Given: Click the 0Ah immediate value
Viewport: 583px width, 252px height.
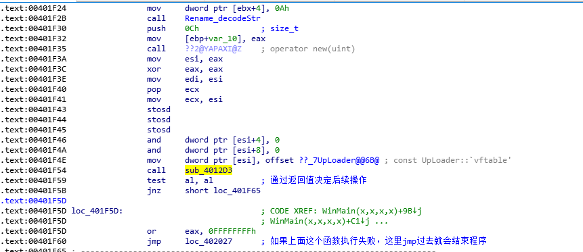Looking at the screenshot, I should tap(282, 8).
